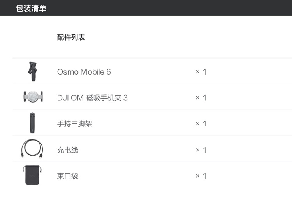Viewport: 292px width, 201px height.
Task: Click the charging cable image
Action: coord(32,150)
